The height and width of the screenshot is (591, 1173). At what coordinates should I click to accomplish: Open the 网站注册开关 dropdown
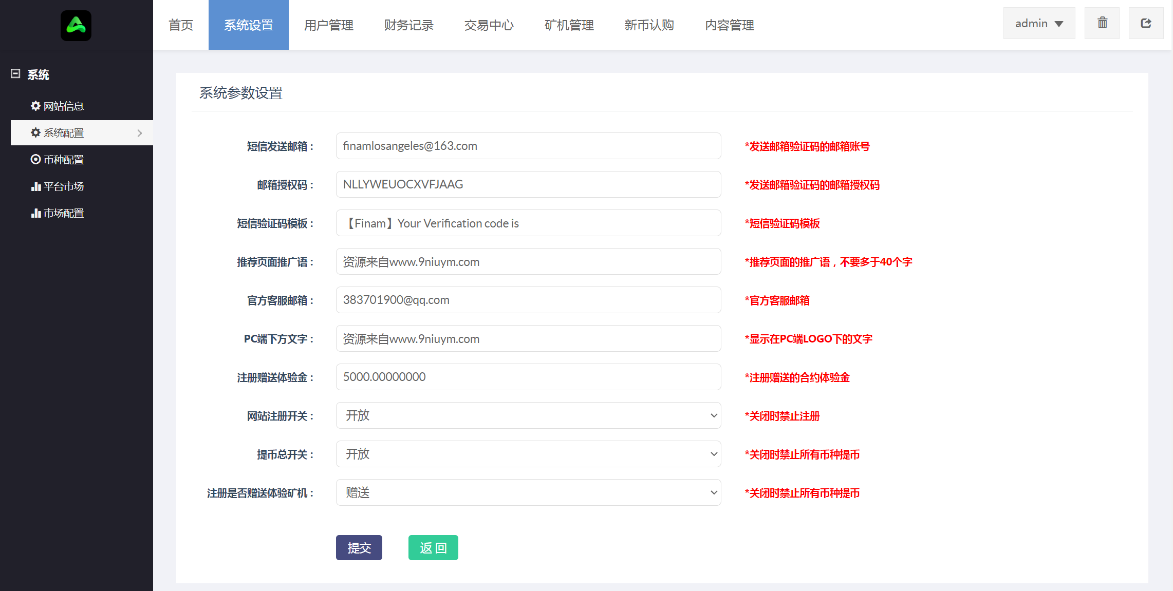click(528, 415)
